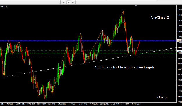
Task: Select the D1 daily timeframe button
Action: click(x=69, y=2)
